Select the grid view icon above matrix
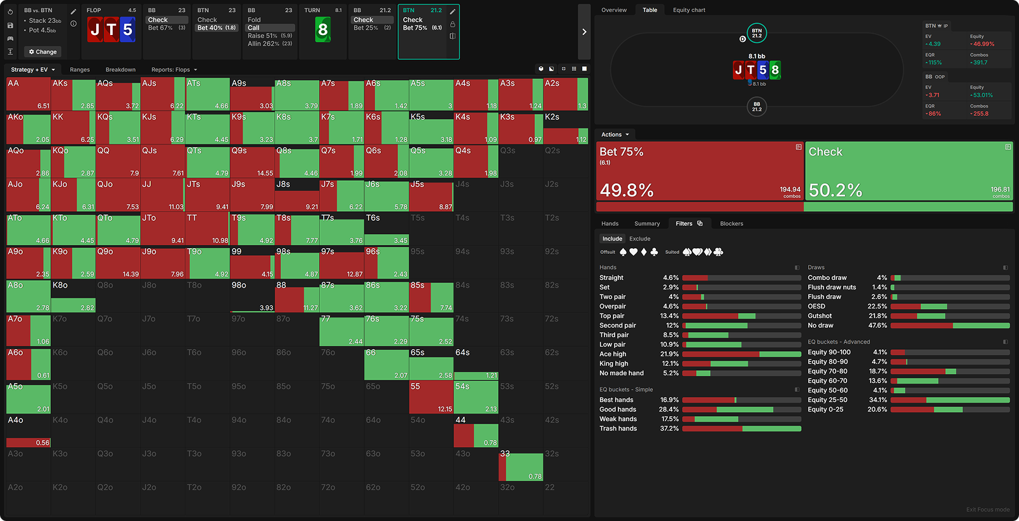 click(x=574, y=69)
